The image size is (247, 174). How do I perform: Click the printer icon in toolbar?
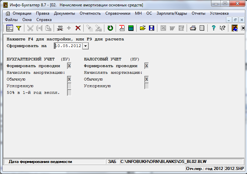[x=193, y=28]
